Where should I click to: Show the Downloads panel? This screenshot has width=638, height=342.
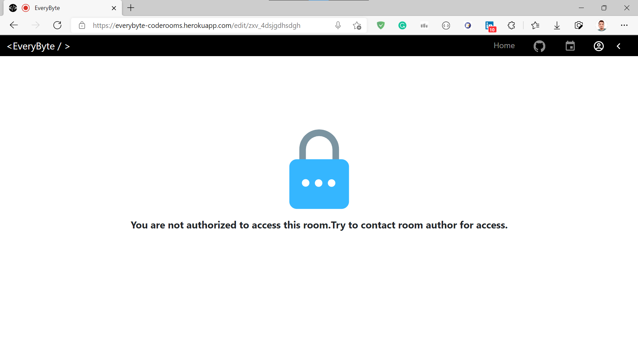coord(557,25)
